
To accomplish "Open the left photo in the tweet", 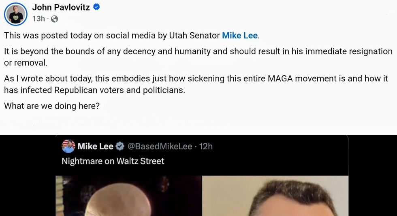I will pos(128,196).
